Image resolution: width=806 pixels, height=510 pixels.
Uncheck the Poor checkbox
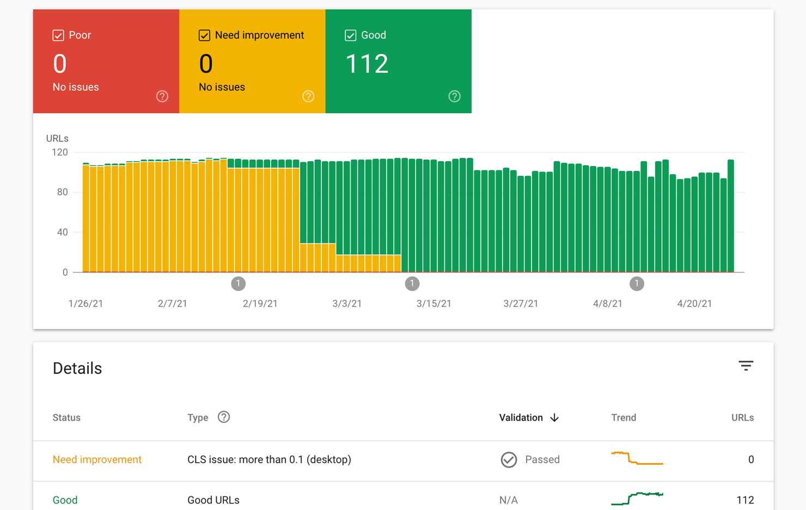(58, 35)
